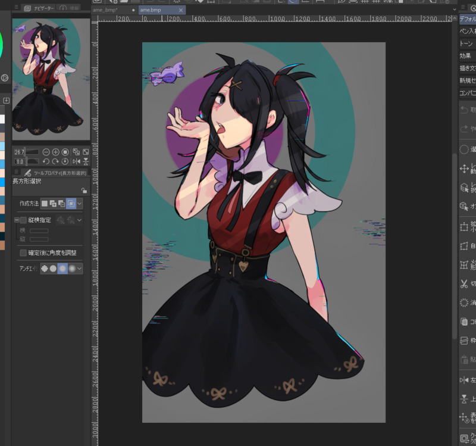Select weak anti-aliasing option
This screenshot has height=446, width=476.
[x=53, y=269]
